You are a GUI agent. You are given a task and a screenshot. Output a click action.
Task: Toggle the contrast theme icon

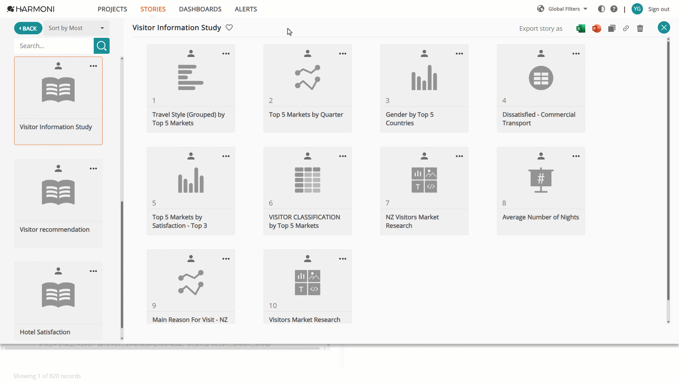pos(602,9)
